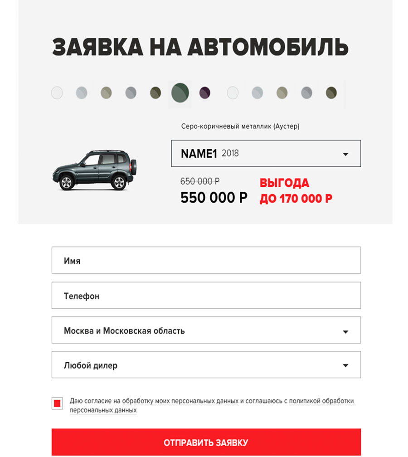This screenshot has width=408, height=457.
Task: Choose the dark purple color swatch
Action: click(x=204, y=93)
